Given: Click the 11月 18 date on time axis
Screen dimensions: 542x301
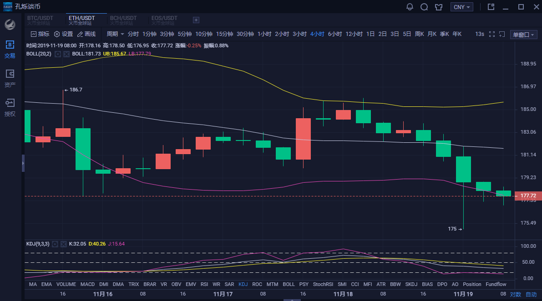Looking at the screenshot, I should [x=343, y=294].
